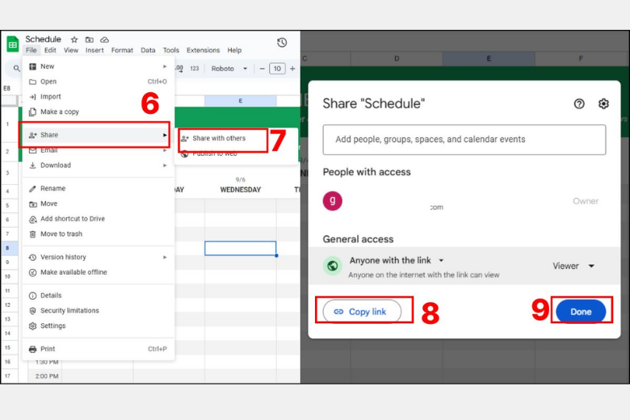Viewport: 630px width, 420px height.
Task: Expand the New submenu arrow
Action: coord(165,66)
